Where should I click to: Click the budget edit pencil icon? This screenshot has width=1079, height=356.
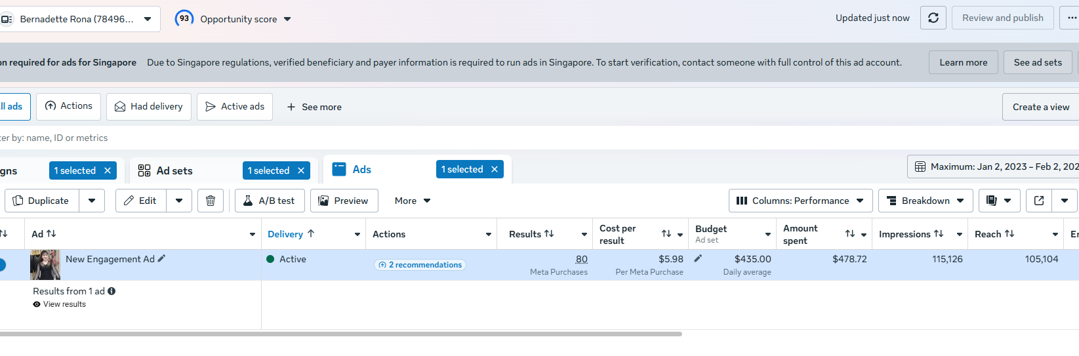tap(698, 259)
